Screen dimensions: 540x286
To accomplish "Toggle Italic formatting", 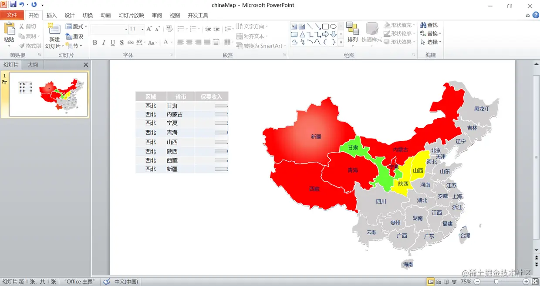I will [104, 43].
